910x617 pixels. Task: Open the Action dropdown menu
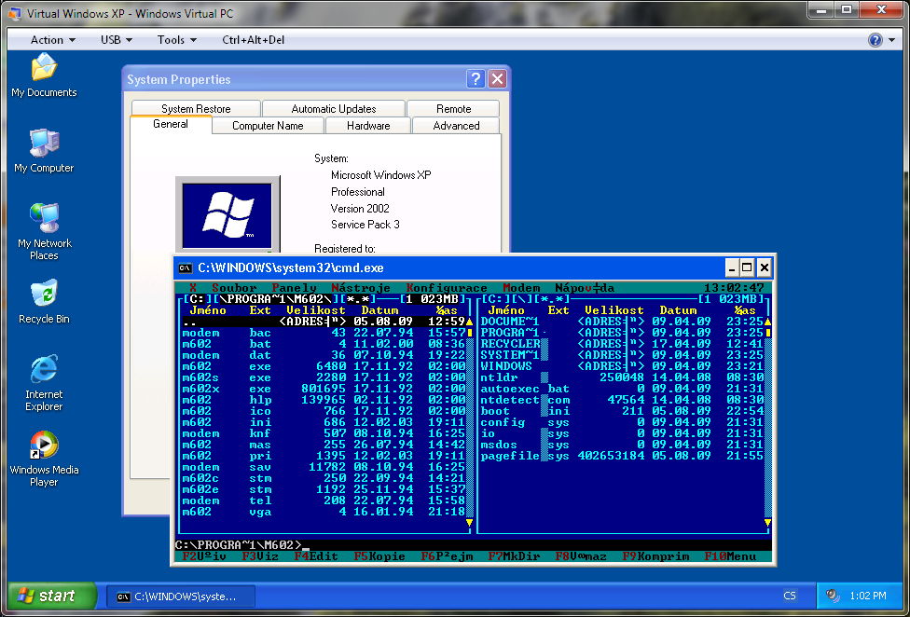53,40
